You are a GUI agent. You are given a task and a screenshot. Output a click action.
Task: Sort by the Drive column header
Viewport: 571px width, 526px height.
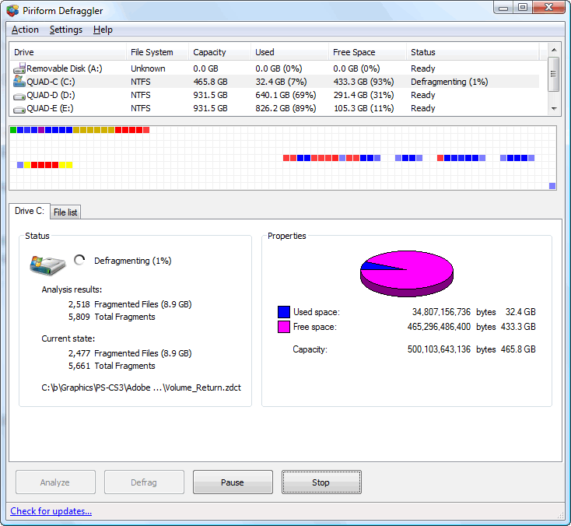point(68,52)
